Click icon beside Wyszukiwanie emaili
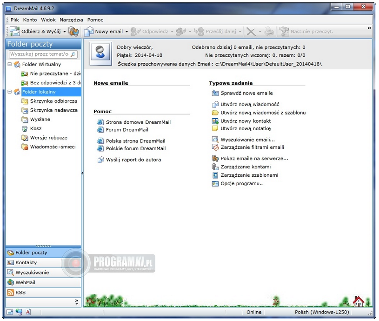379x321 pixels. tap(215, 140)
